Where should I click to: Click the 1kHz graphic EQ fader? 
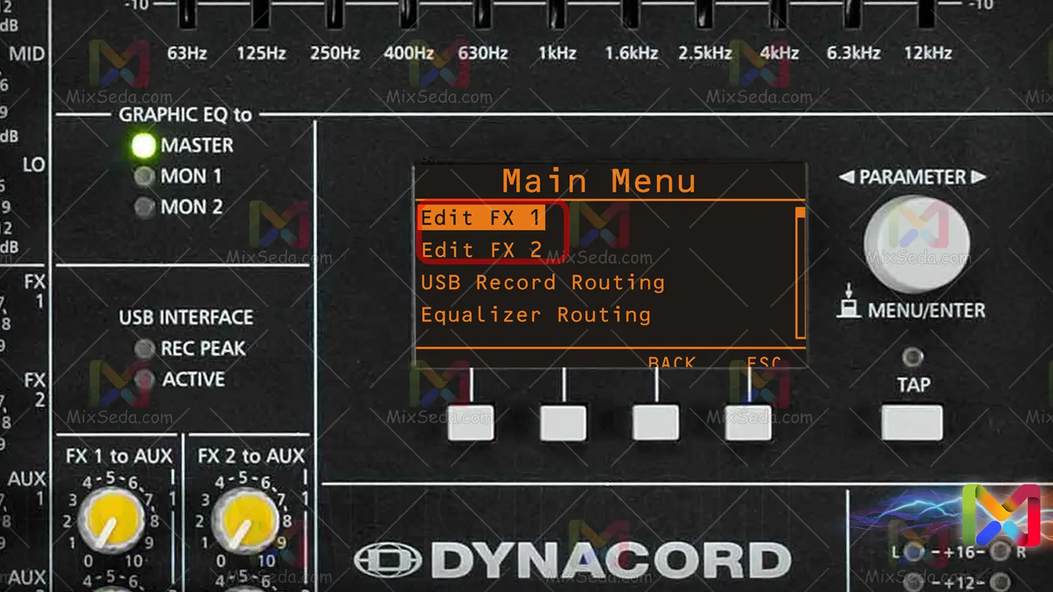tap(556, 14)
